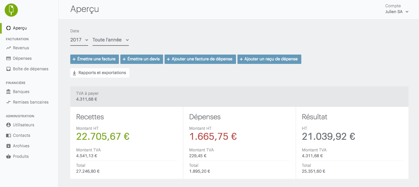Viewport: 419px width, 187px height.
Task: Click the green app logo
Action: pyautogui.click(x=11, y=10)
